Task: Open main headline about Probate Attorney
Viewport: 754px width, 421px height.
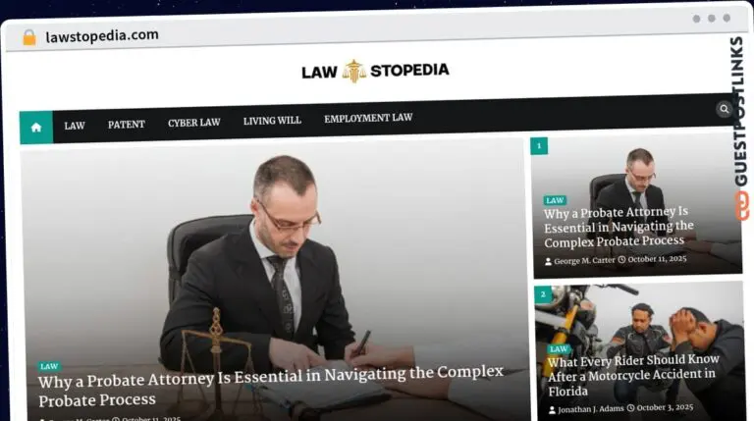Action: point(271,386)
